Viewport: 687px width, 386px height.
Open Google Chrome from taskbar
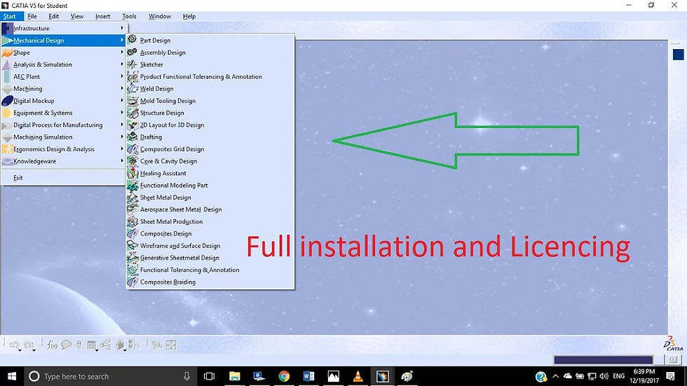(x=284, y=376)
